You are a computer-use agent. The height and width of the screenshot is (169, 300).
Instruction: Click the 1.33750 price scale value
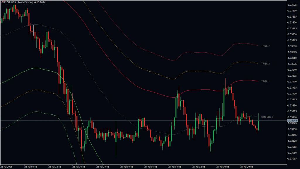click(x=292, y=34)
